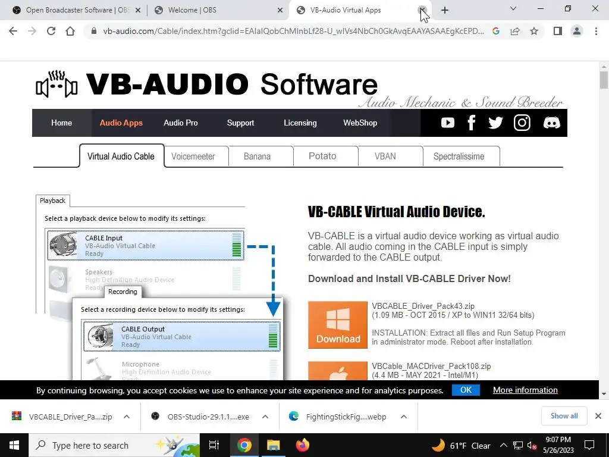Open the Support menu item
The width and height of the screenshot is (609, 457).
[x=240, y=123]
